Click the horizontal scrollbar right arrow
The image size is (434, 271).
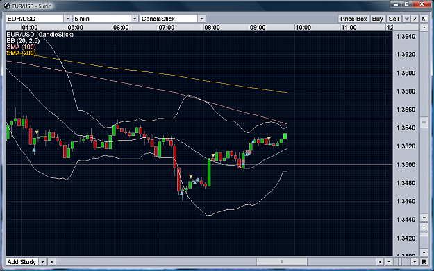379,262
